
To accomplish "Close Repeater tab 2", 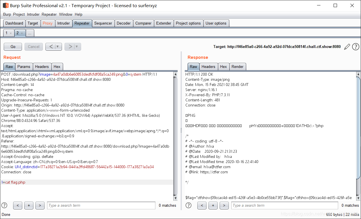I will pos(22,33).
